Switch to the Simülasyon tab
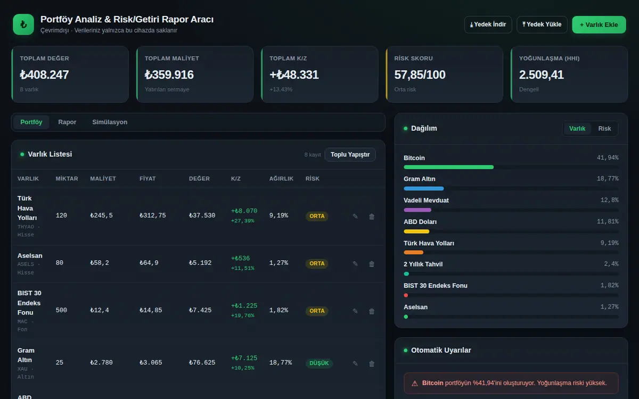 coord(110,122)
